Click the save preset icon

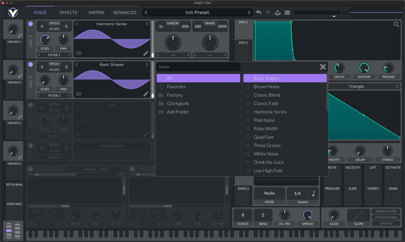278,13
